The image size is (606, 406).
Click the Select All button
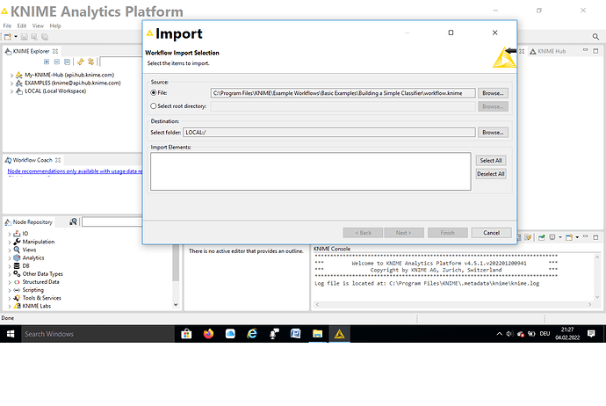click(x=491, y=161)
